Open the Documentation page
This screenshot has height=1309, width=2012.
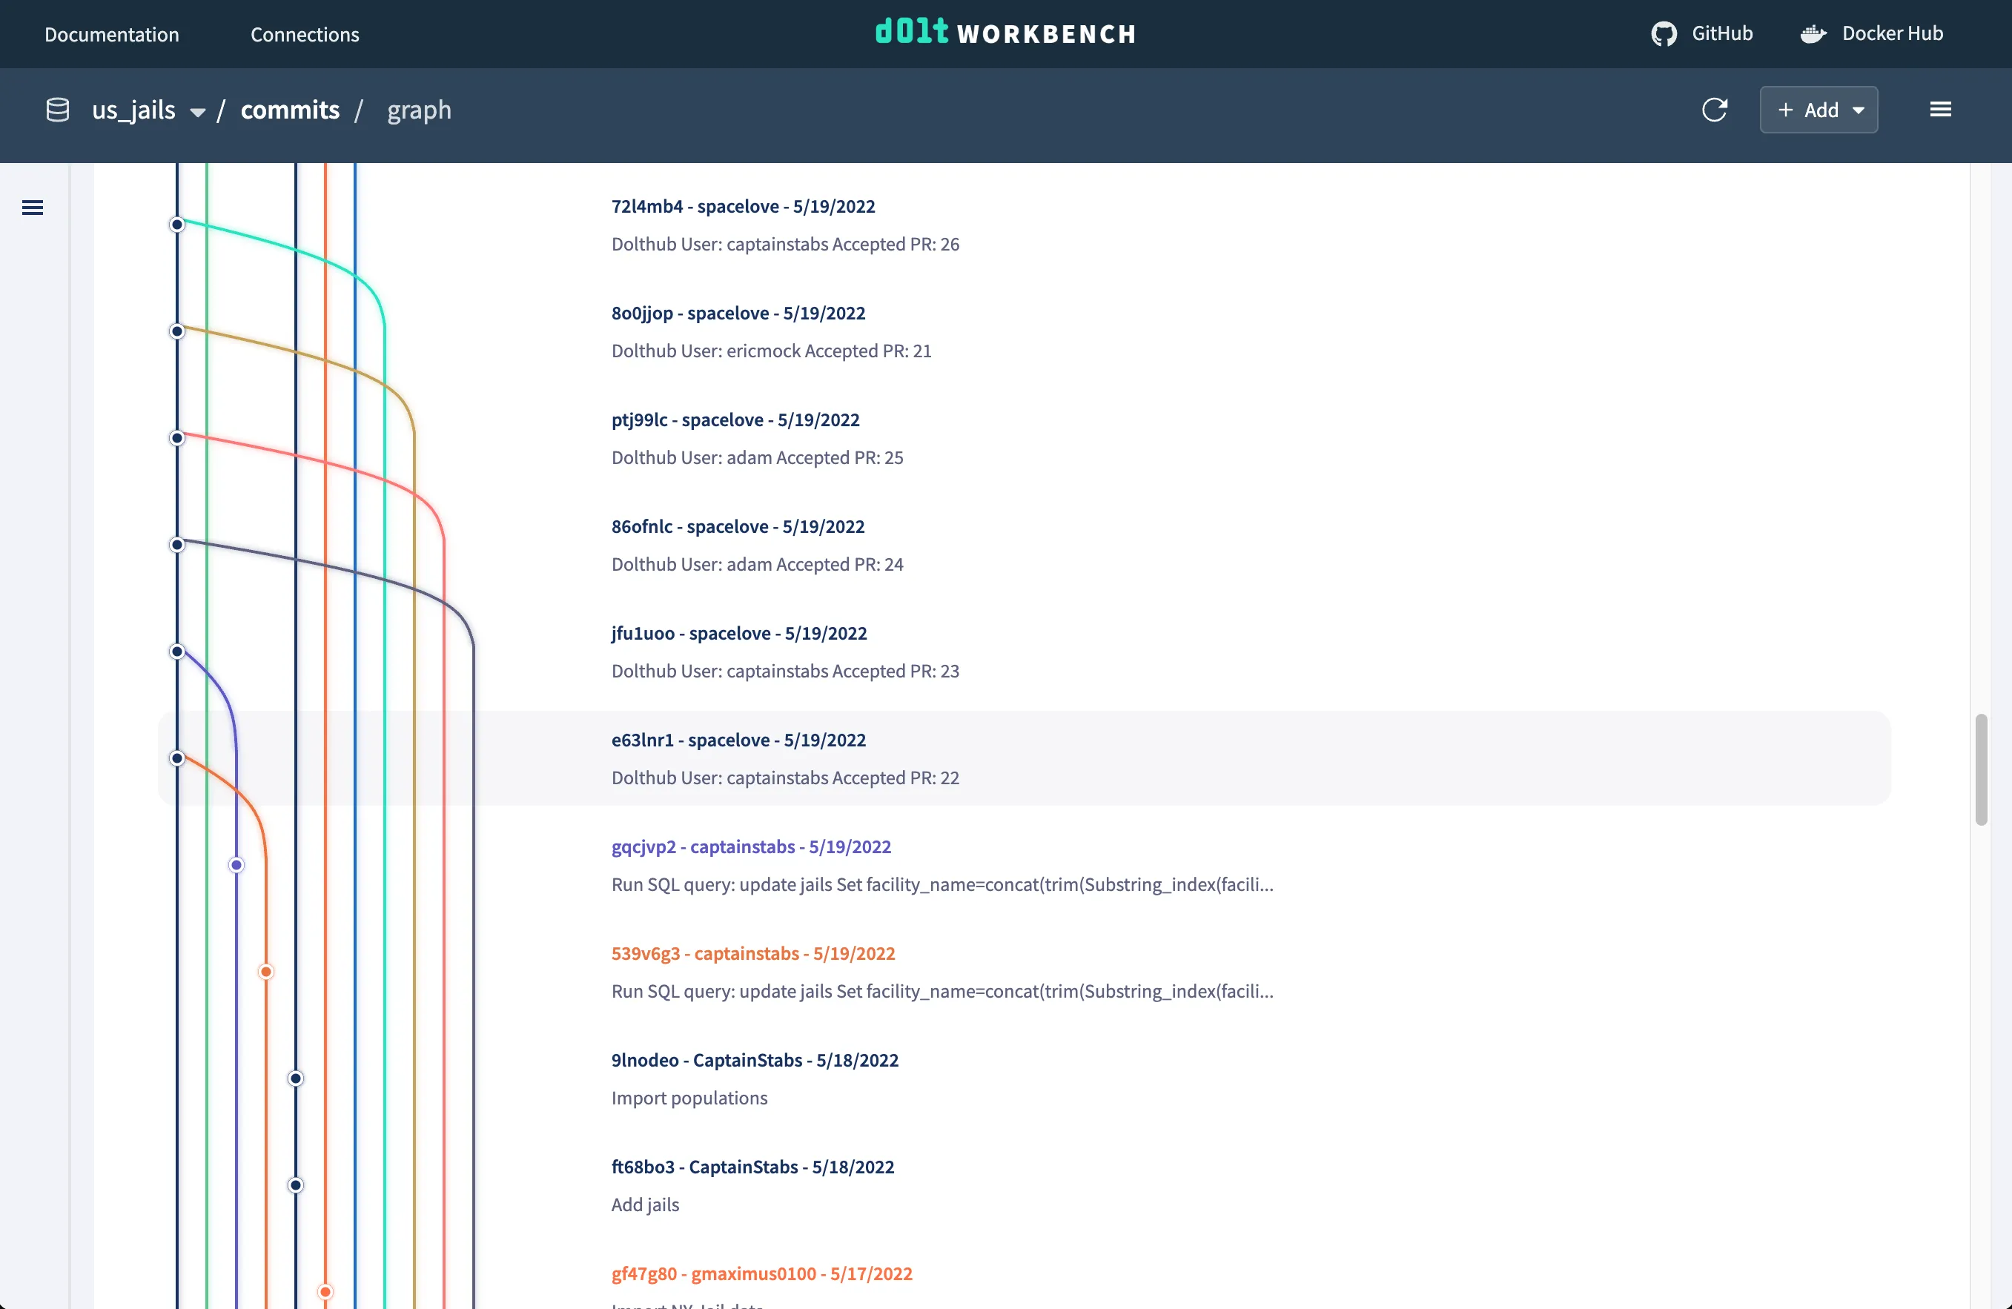point(112,35)
